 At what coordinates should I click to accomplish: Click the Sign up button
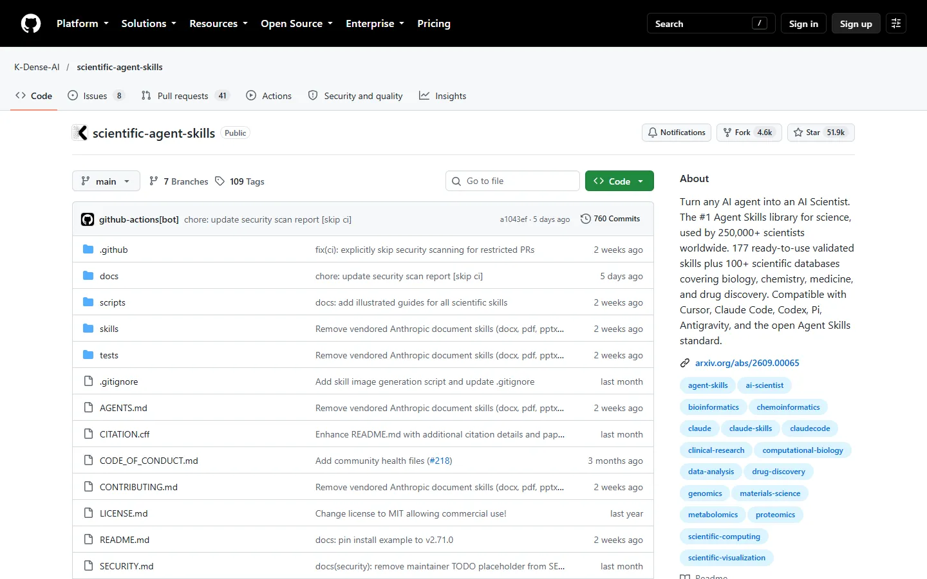click(x=856, y=24)
